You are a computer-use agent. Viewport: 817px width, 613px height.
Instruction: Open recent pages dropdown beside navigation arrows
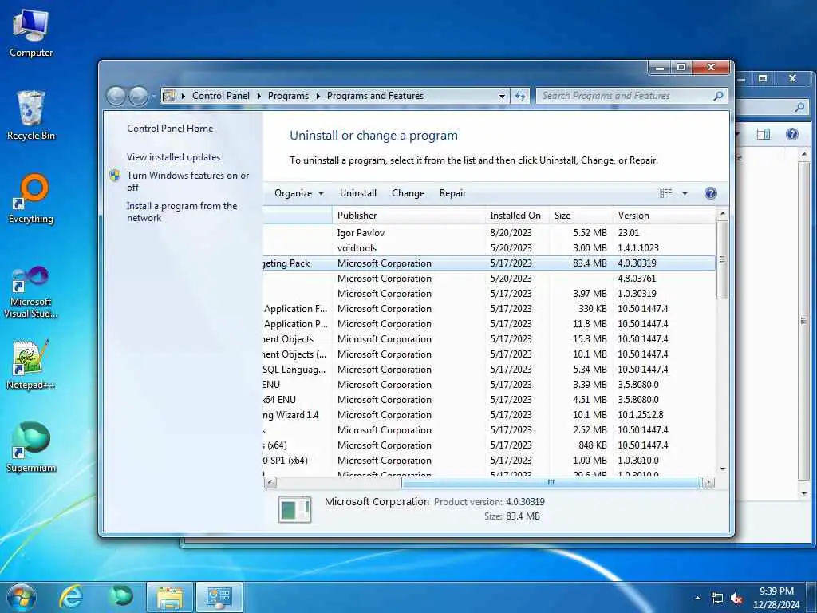click(x=153, y=96)
